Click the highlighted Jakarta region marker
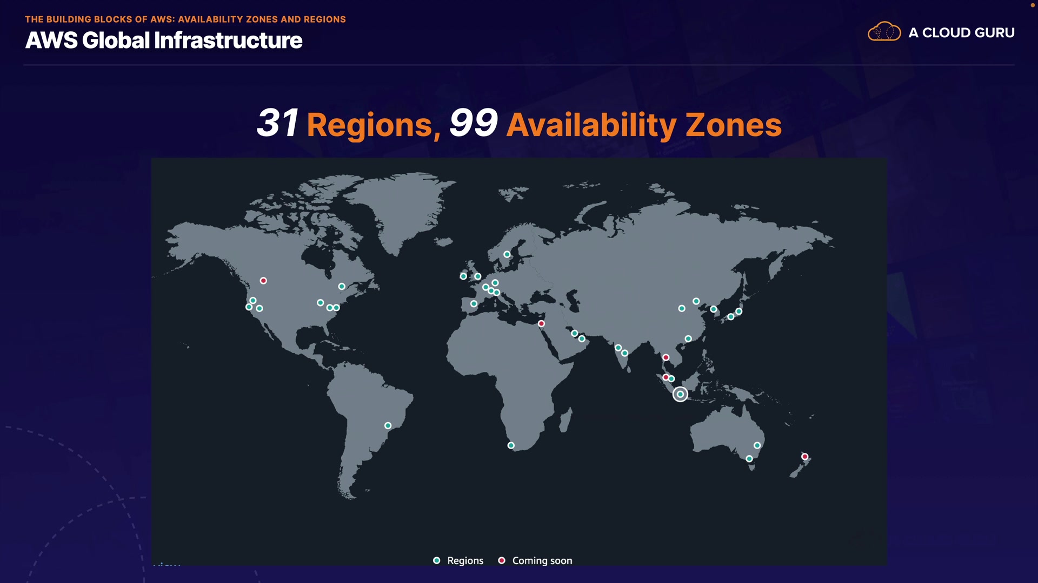Screen dimensions: 1038x583 (x=680, y=394)
